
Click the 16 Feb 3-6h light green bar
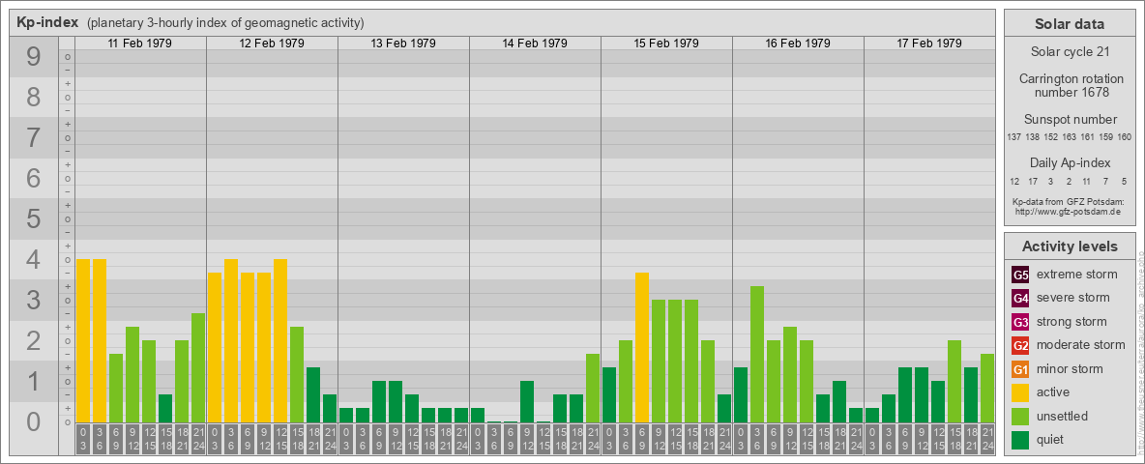click(756, 354)
